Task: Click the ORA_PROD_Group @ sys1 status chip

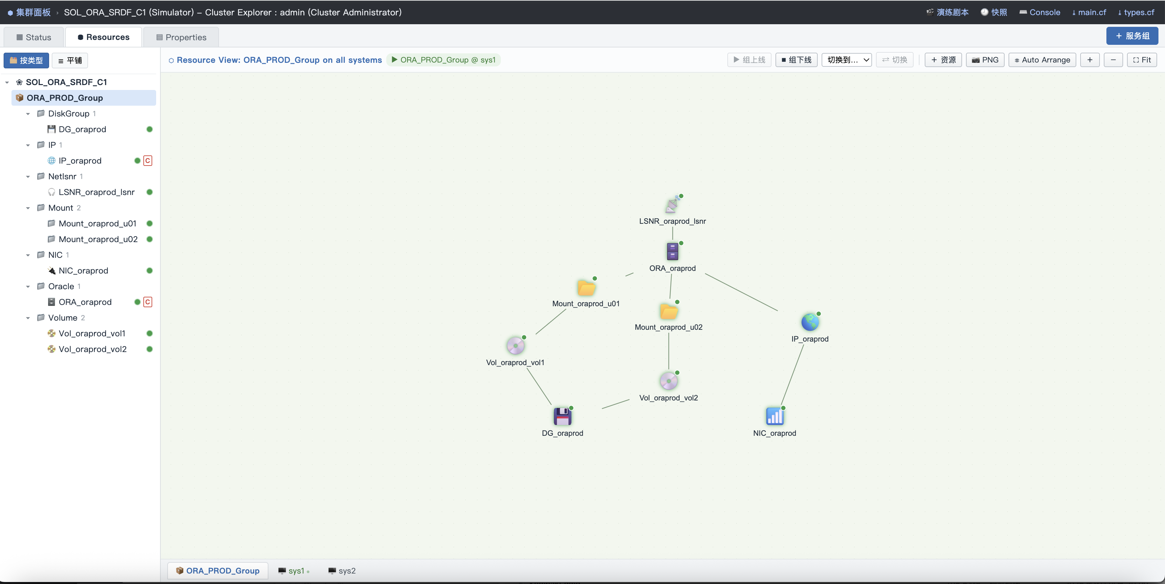Action: tap(443, 60)
